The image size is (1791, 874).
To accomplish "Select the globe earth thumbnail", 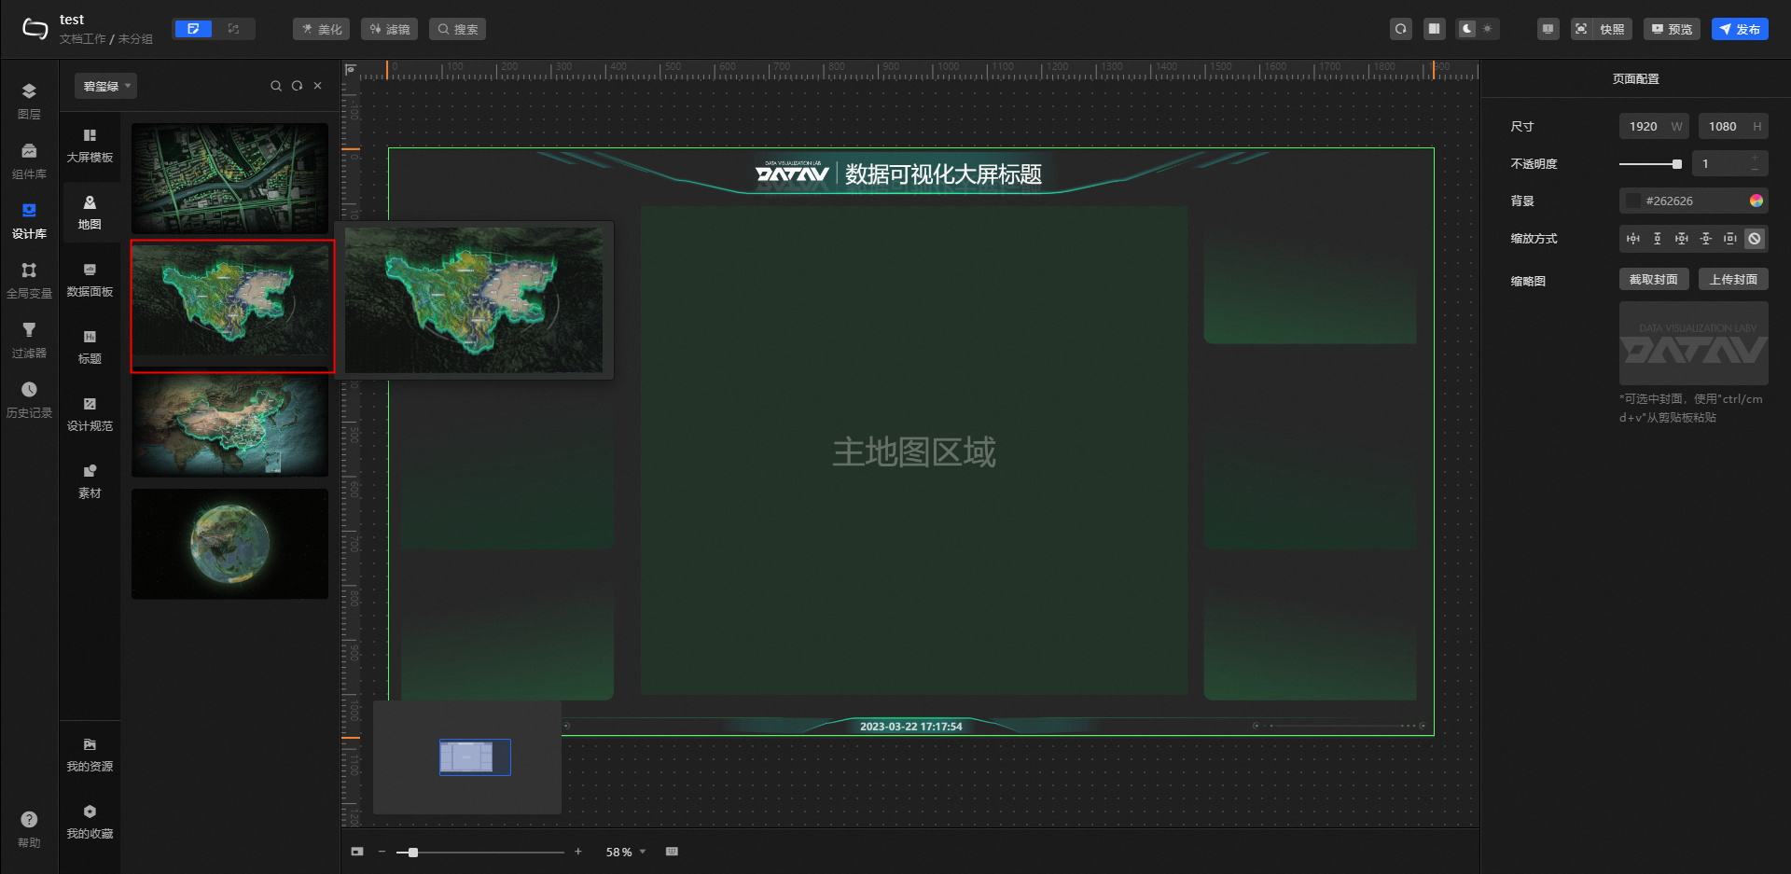I will 229,544.
